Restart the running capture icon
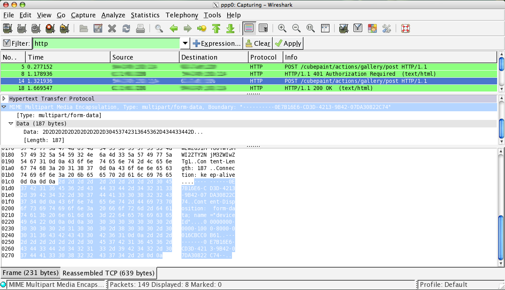This screenshot has width=505, height=290. click(x=64, y=28)
